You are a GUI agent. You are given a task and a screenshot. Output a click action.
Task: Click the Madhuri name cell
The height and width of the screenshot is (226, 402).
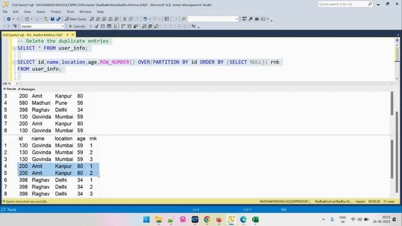tap(41, 103)
